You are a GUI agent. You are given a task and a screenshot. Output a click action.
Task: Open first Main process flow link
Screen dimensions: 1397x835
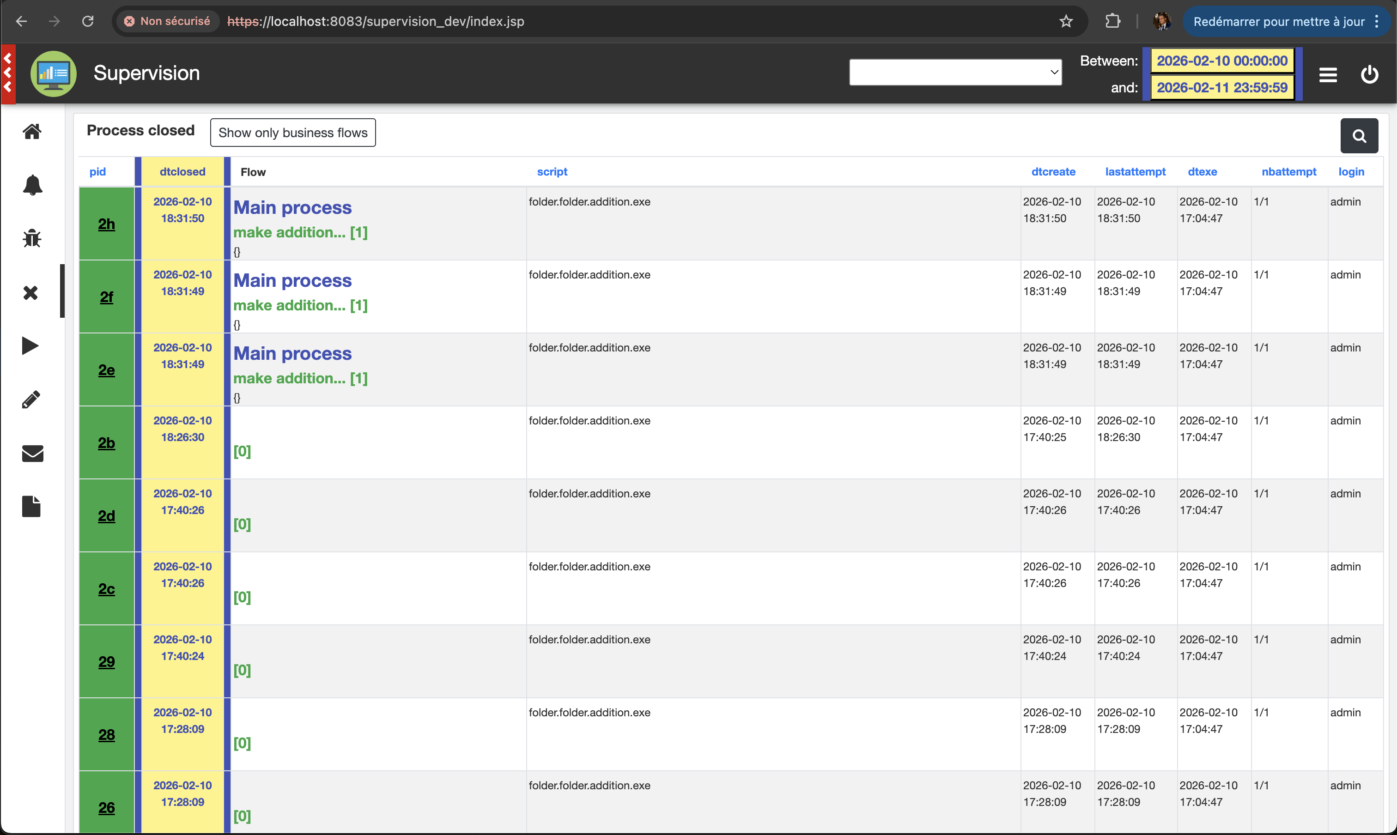[x=292, y=208]
